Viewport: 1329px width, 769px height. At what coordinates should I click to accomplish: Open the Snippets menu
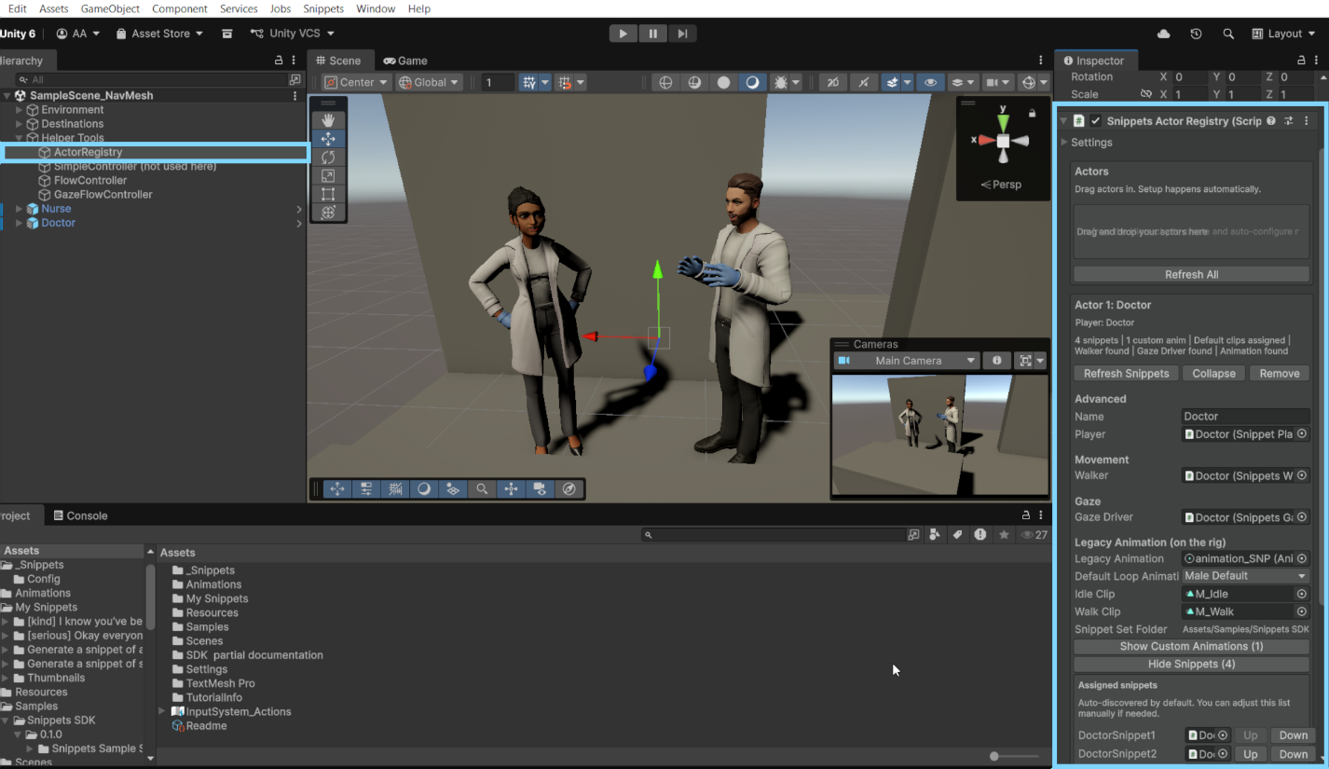click(323, 8)
